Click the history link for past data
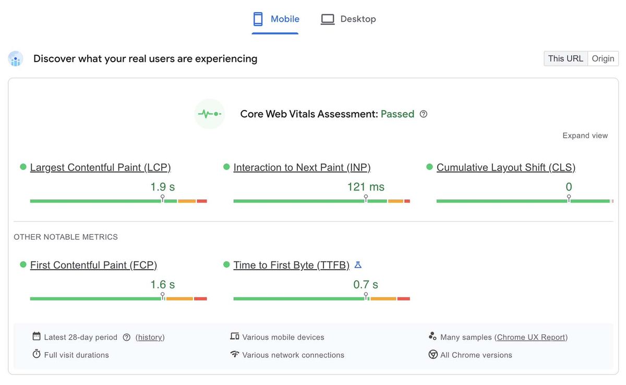 click(150, 337)
